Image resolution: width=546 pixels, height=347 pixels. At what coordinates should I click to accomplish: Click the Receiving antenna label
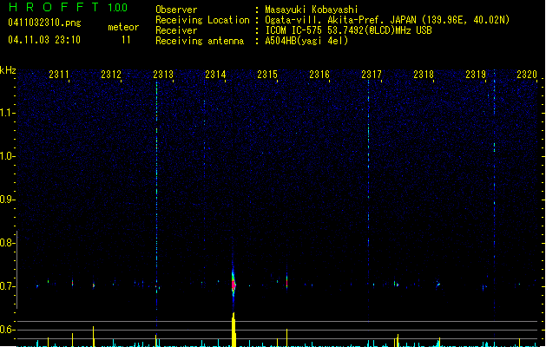pos(200,41)
